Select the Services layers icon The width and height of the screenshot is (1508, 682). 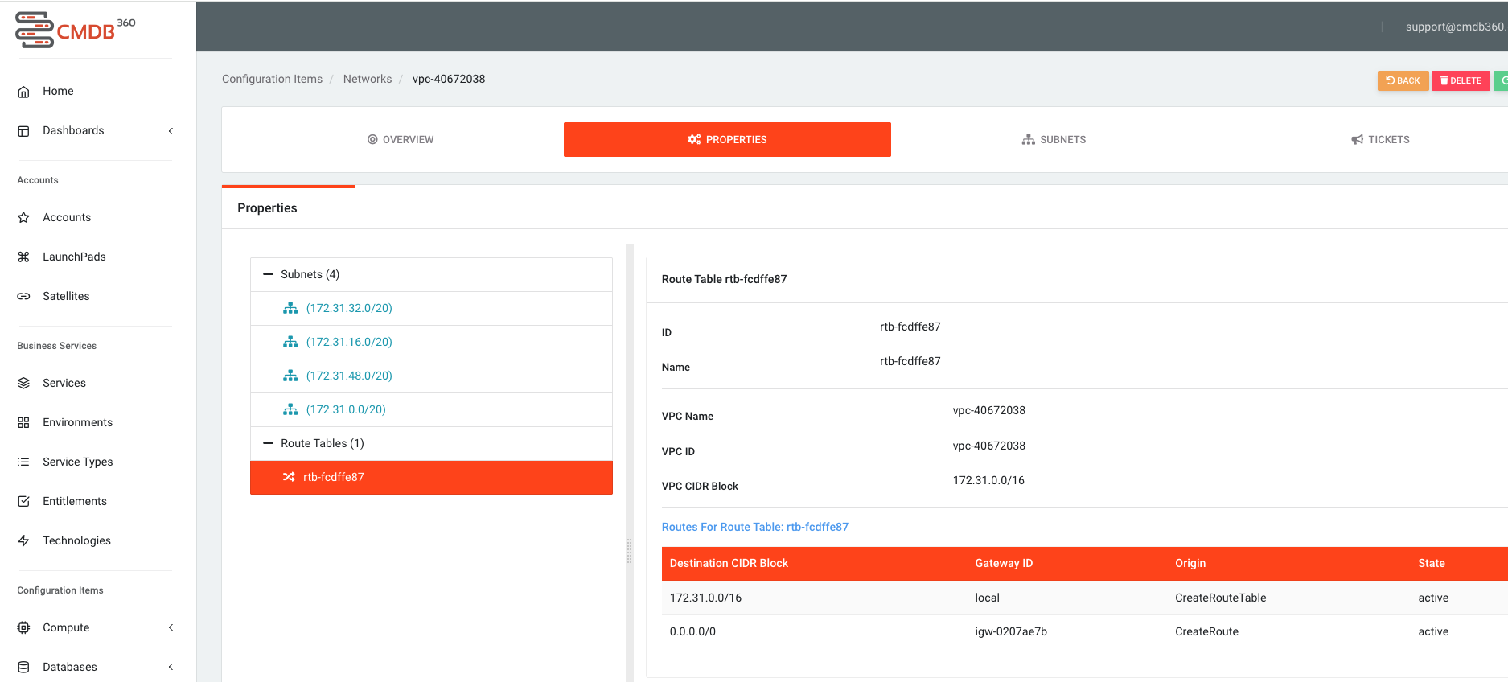pyautogui.click(x=23, y=383)
